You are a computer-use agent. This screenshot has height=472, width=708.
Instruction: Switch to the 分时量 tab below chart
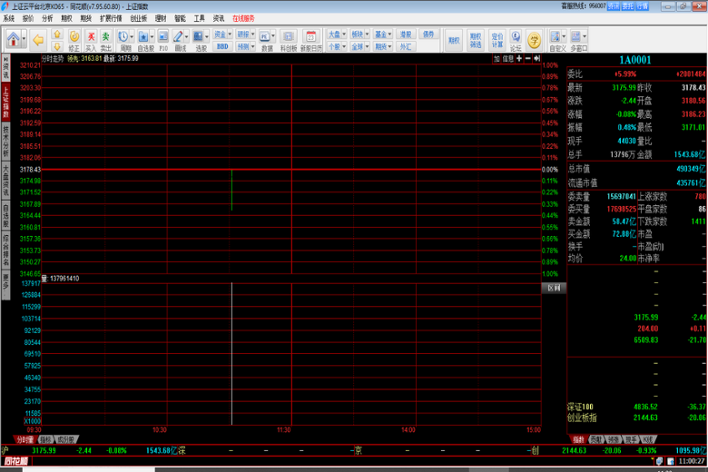(25, 439)
